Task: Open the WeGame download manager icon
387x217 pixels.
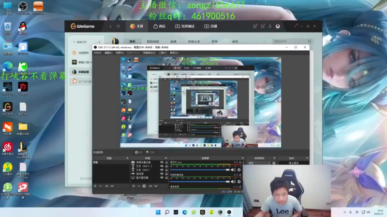Action: click(270, 26)
